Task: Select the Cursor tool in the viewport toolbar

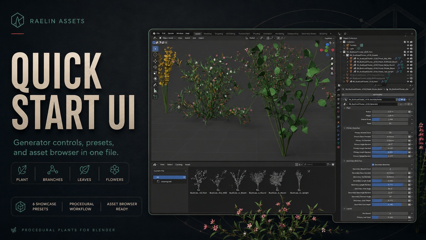Action: click(x=155, y=55)
